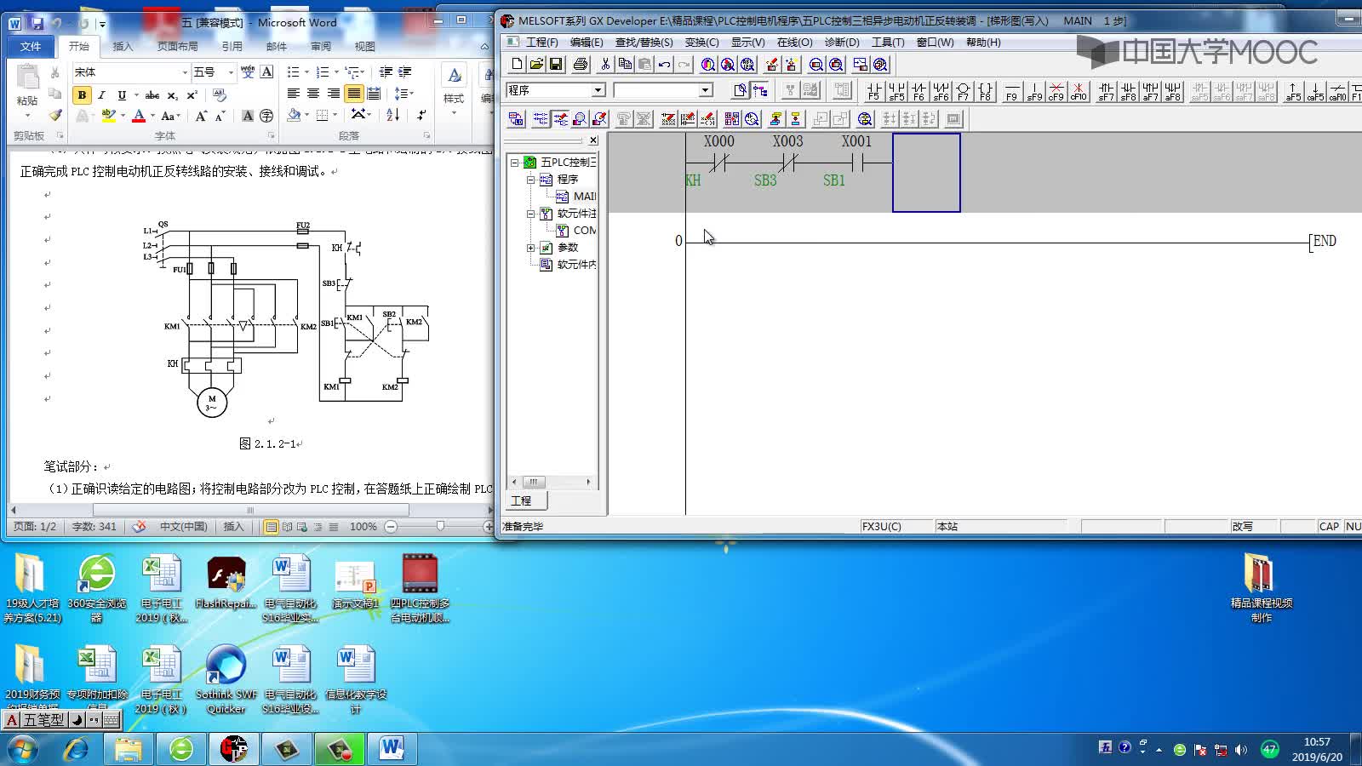Viewport: 1362px width, 766px height.
Task: Click the Cut scissors icon in GX Developer
Action: (605, 64)
